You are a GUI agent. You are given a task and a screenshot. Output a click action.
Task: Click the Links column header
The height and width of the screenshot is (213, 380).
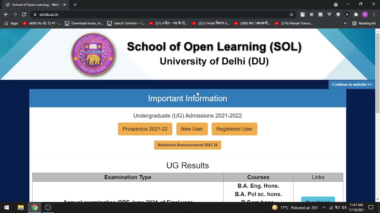(x=318, y=177)
